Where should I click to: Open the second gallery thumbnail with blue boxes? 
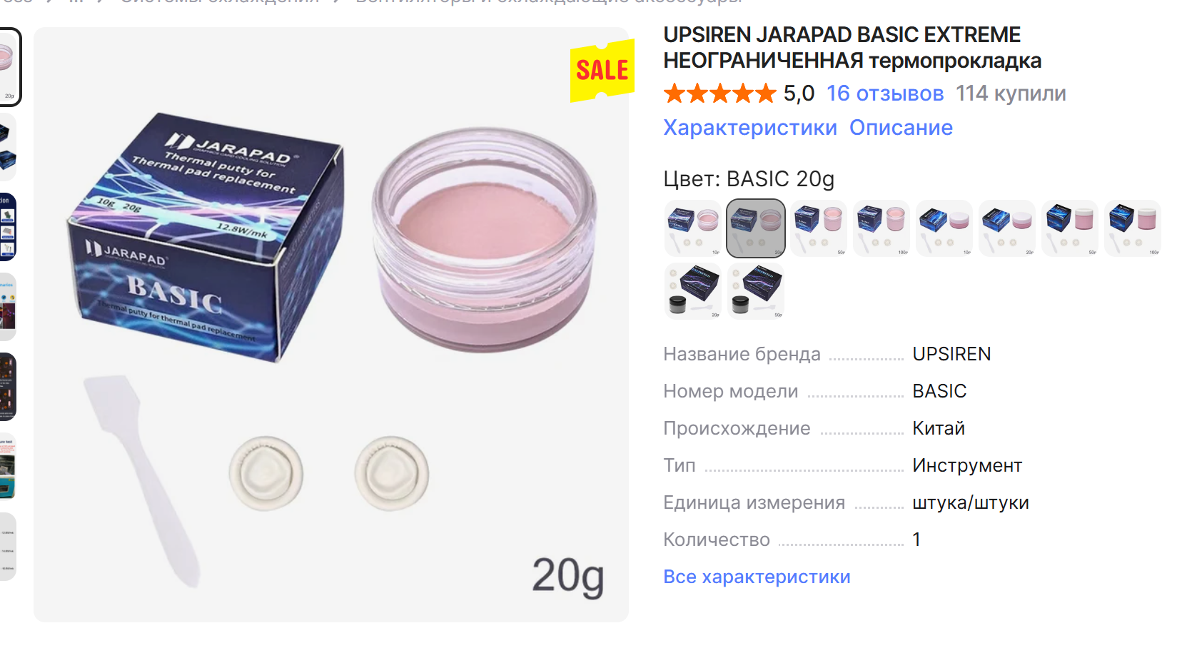pyautogui.click(x=8, y=148)
